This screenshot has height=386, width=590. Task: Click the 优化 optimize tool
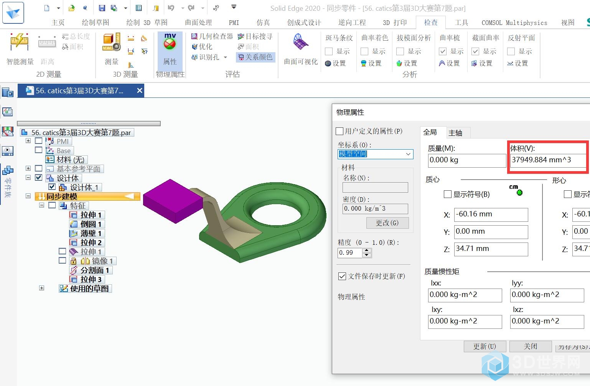[202, 47]
